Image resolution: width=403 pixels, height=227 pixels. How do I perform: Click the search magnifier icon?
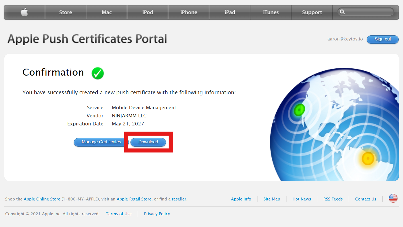(342, 12)
